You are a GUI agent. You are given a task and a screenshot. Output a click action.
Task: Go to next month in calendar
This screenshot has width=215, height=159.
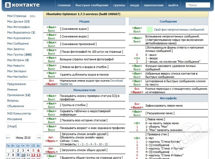click(x=39, y=137)
